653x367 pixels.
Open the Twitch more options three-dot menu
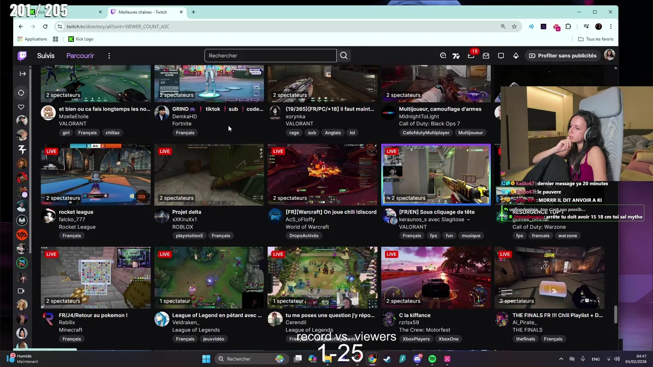109,56
